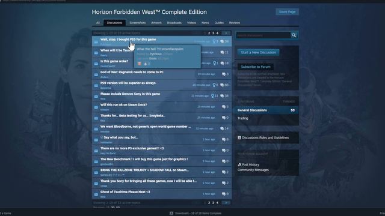Open the Videos tab
385x216 pixels.
click(x=191, y=23)
